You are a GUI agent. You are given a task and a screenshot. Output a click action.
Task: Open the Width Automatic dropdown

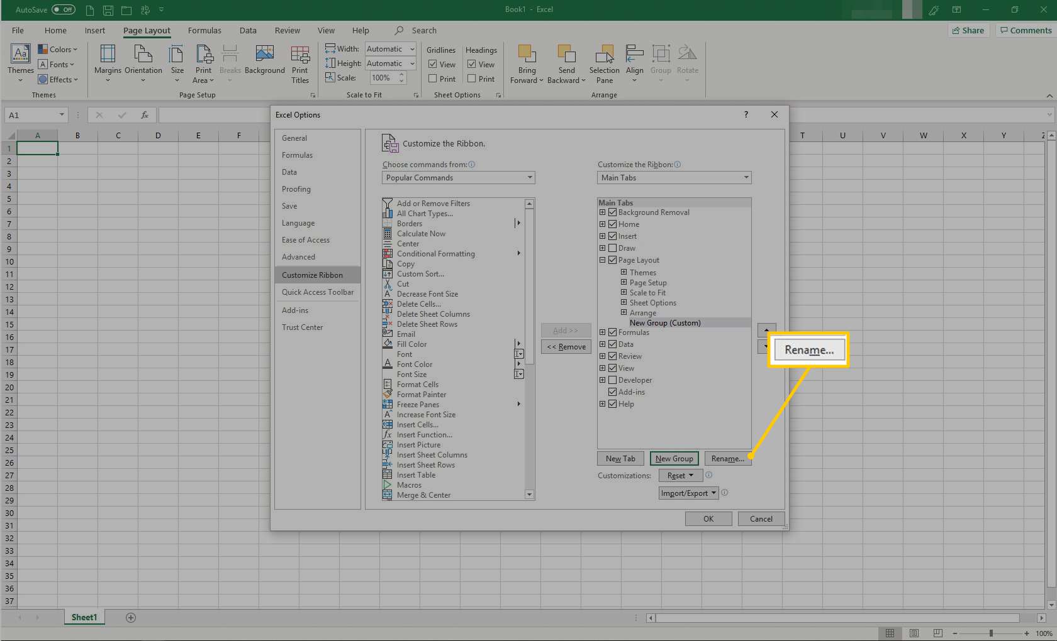click(391, 49)
